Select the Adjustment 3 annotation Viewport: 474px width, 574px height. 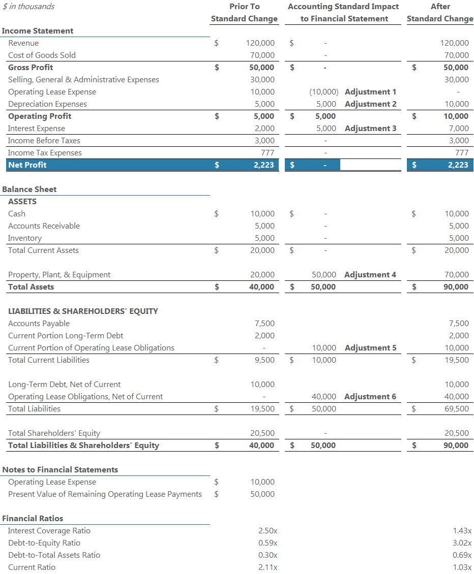[370, 128]
